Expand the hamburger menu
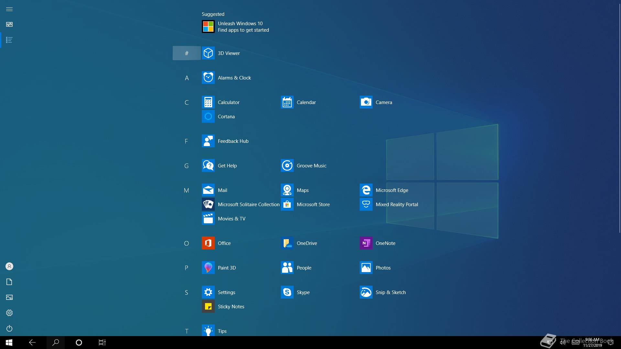 (9, 9)
